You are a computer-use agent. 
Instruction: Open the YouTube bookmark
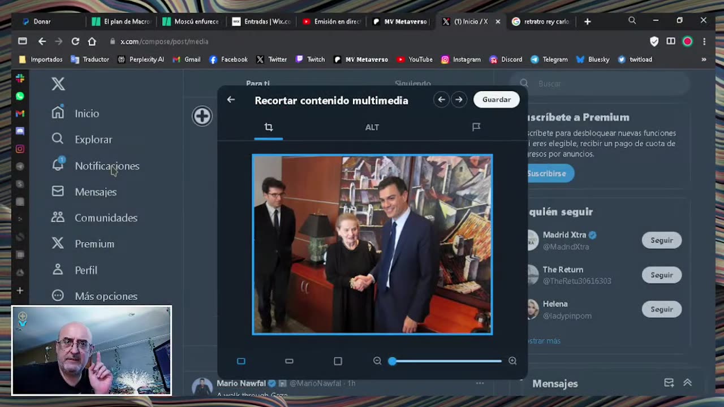pos(415,59)
